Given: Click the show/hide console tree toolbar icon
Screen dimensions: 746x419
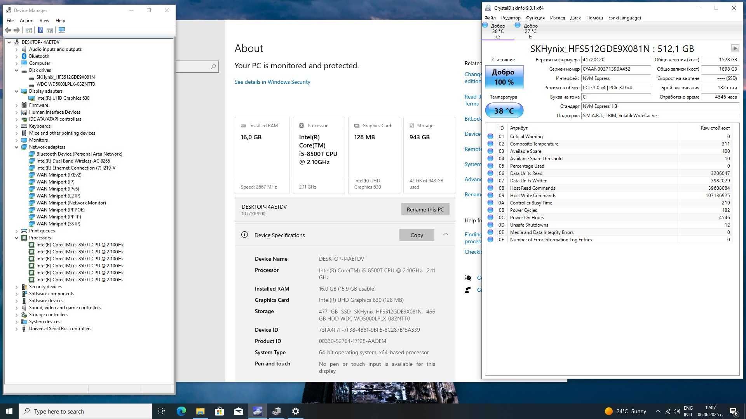Looking at the screenshot, I should click(29, 30).
